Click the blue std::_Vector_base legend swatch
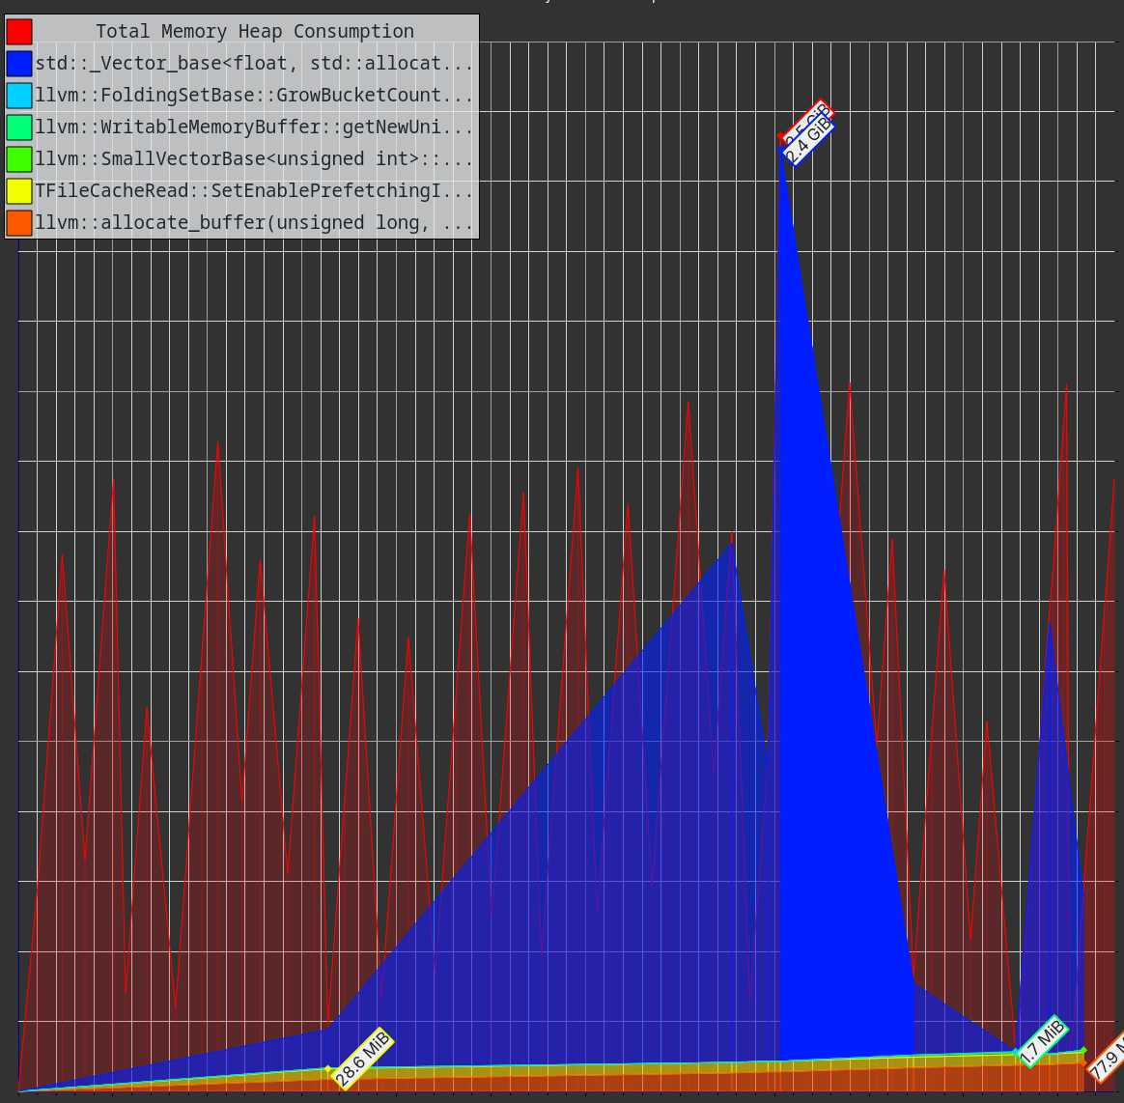The image size is (1124, 1103). tap(19, 64)
